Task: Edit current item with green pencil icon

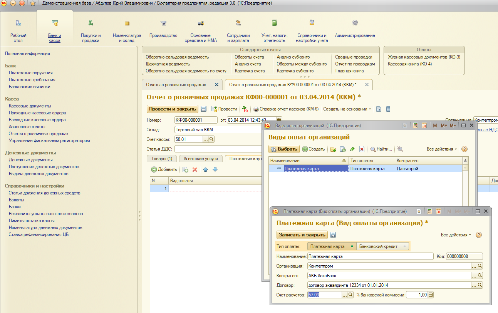Action: tap(352, 149)
